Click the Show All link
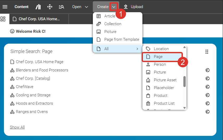223x140 pixels. (x=17, y=127)
